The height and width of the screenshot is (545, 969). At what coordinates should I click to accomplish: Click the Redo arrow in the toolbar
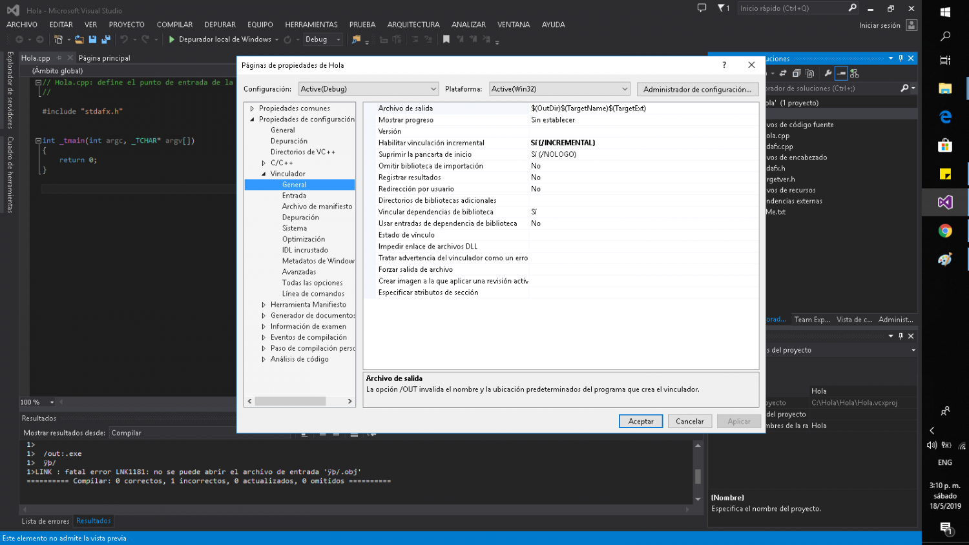[145, 39]
